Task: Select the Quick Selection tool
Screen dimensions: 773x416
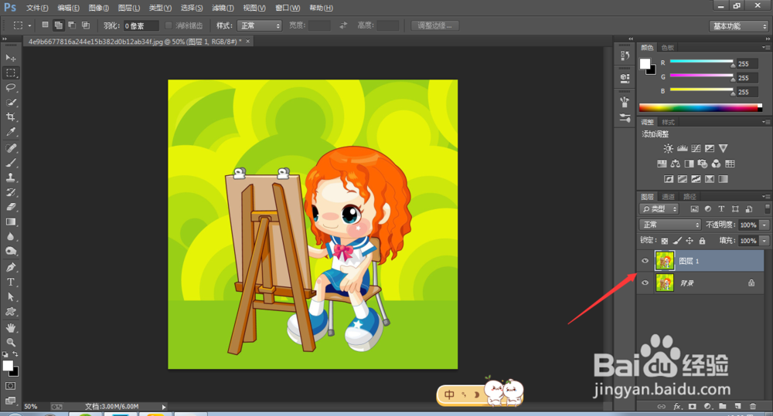Action: pos(10,103)
